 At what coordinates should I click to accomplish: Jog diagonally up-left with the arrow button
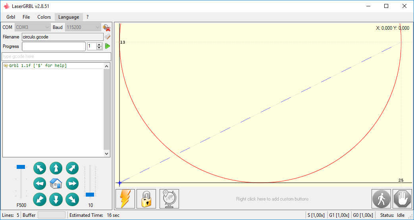(x=40, y=168)
